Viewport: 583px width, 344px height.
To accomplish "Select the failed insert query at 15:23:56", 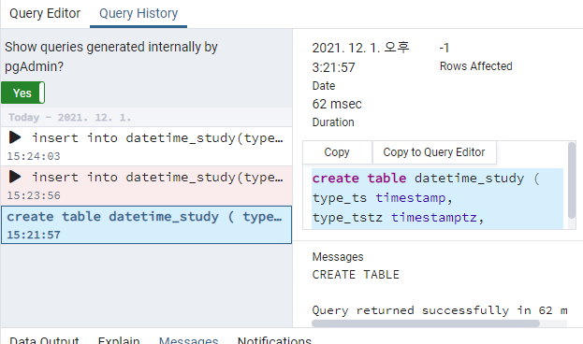I will 147,186.
